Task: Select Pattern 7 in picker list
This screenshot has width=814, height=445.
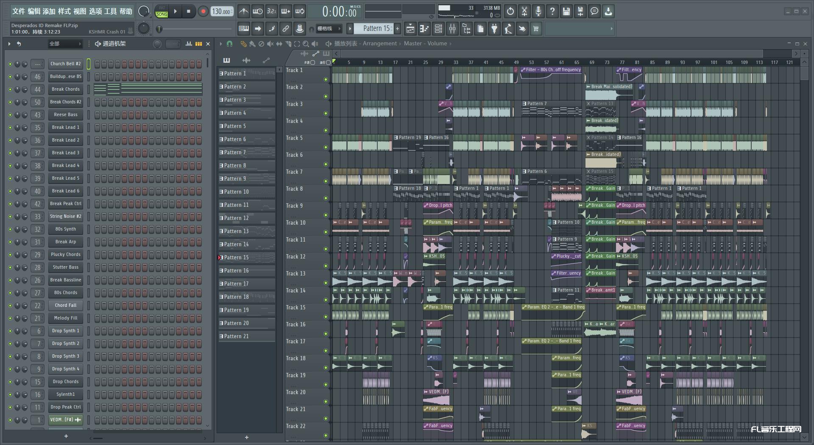Action: point(247,153)
